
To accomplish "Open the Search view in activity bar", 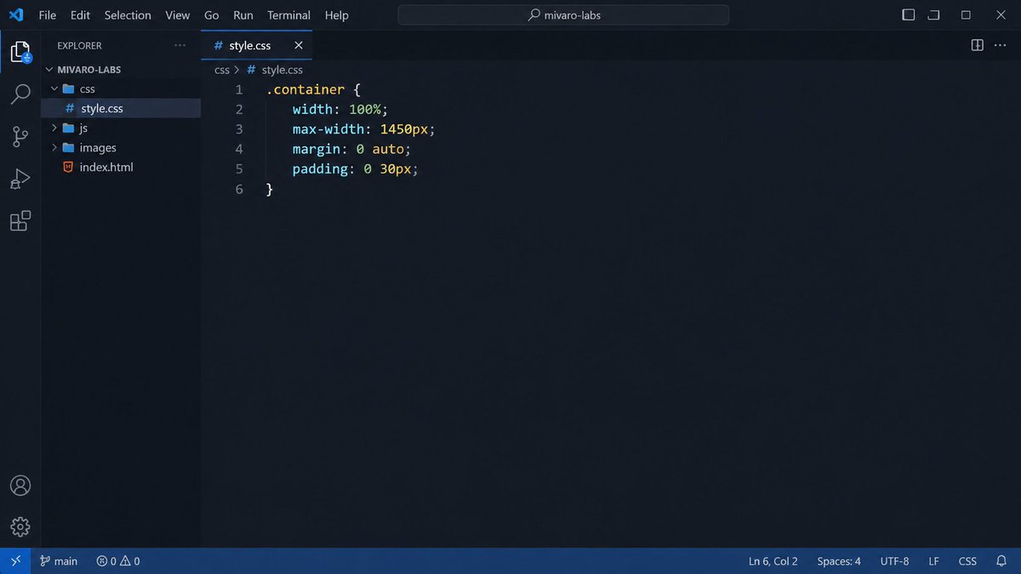I will tap(20, 94).
